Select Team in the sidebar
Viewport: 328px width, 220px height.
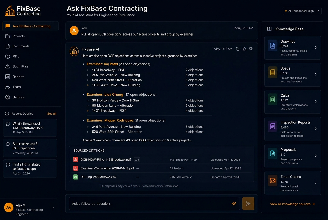click(30, 87)
